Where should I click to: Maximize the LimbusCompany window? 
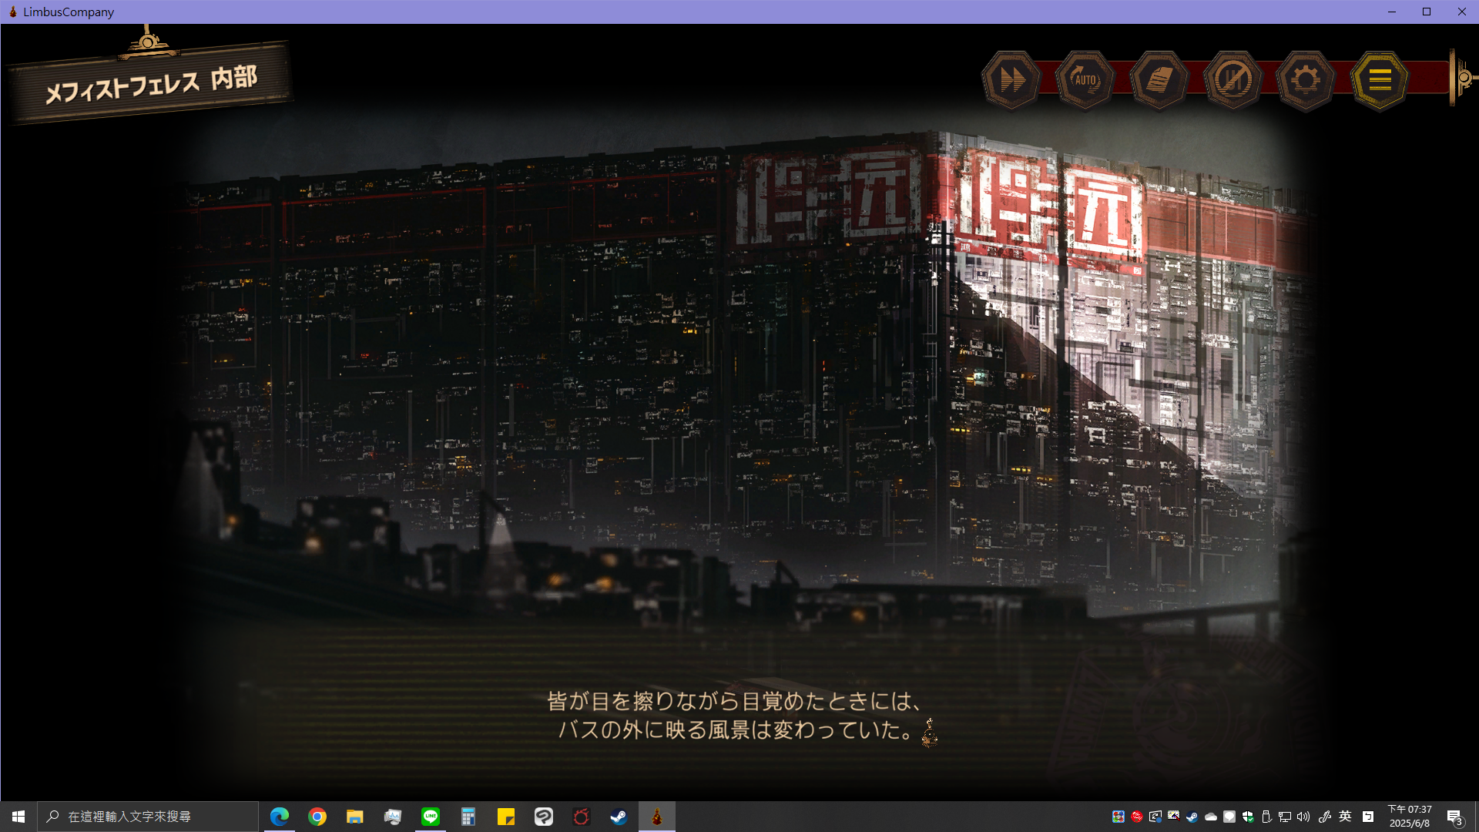[1427, 12]
